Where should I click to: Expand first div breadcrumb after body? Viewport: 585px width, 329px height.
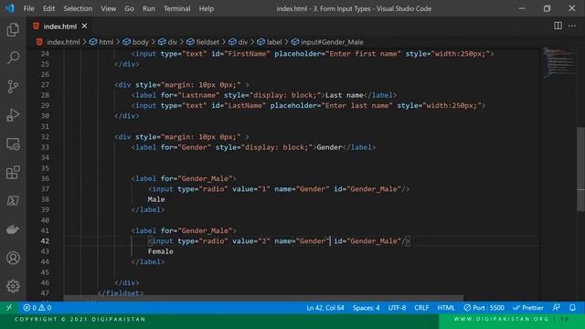coord(168,42)
